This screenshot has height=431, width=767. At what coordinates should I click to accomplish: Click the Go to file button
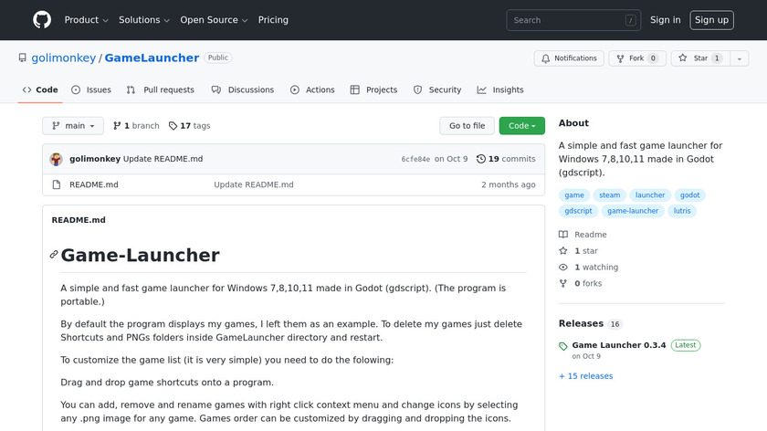(468, 126)
